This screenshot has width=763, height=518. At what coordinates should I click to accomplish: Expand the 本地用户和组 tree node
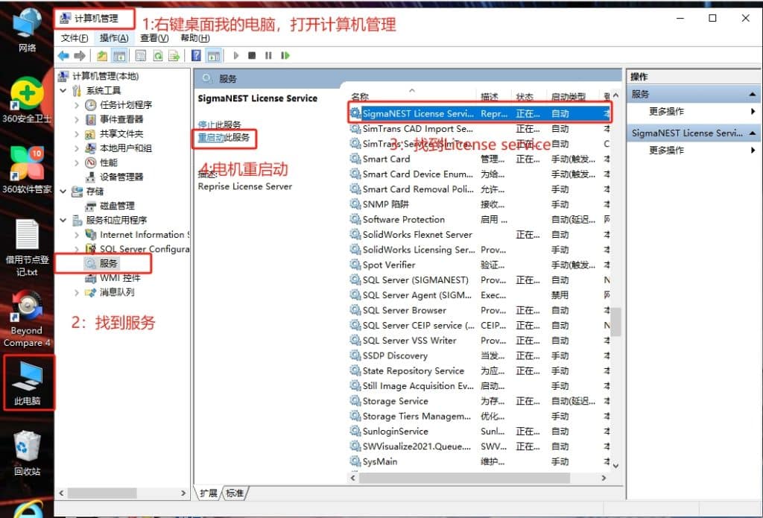coord(77,148)
